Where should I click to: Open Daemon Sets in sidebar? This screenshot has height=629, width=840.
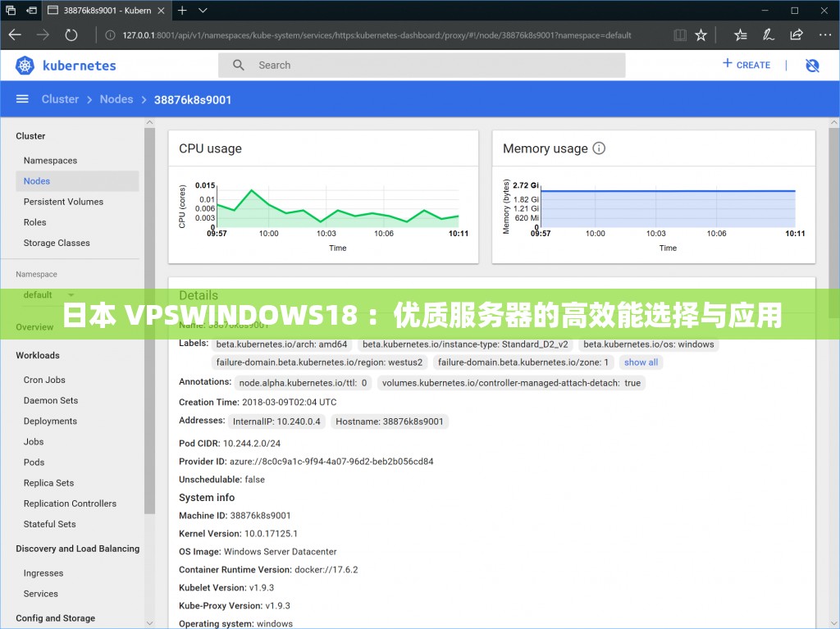pyautogui.click(x=51, y=400)
